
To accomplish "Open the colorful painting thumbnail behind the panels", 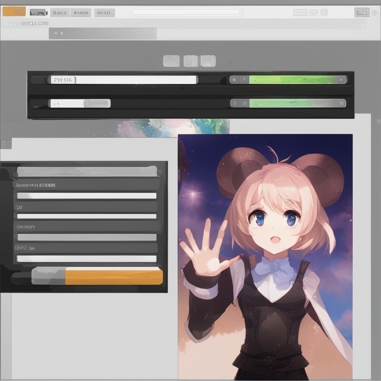I will tap(173, 127).
